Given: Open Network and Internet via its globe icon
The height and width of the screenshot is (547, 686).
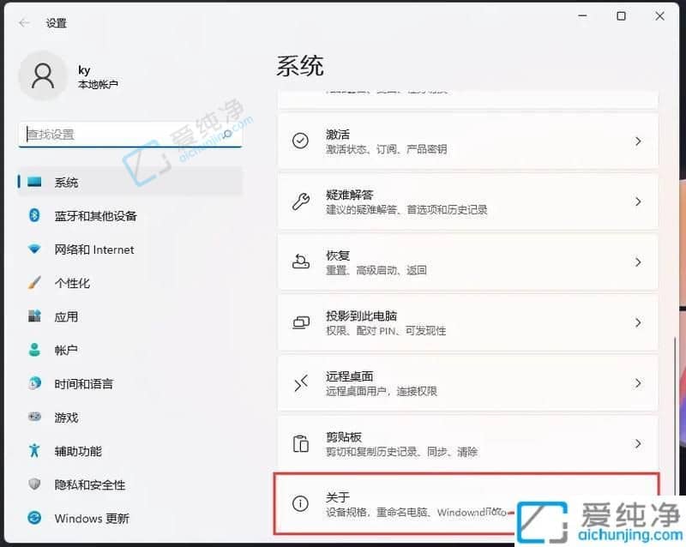Looking at the screenshot, I should (x=33, y=249).
